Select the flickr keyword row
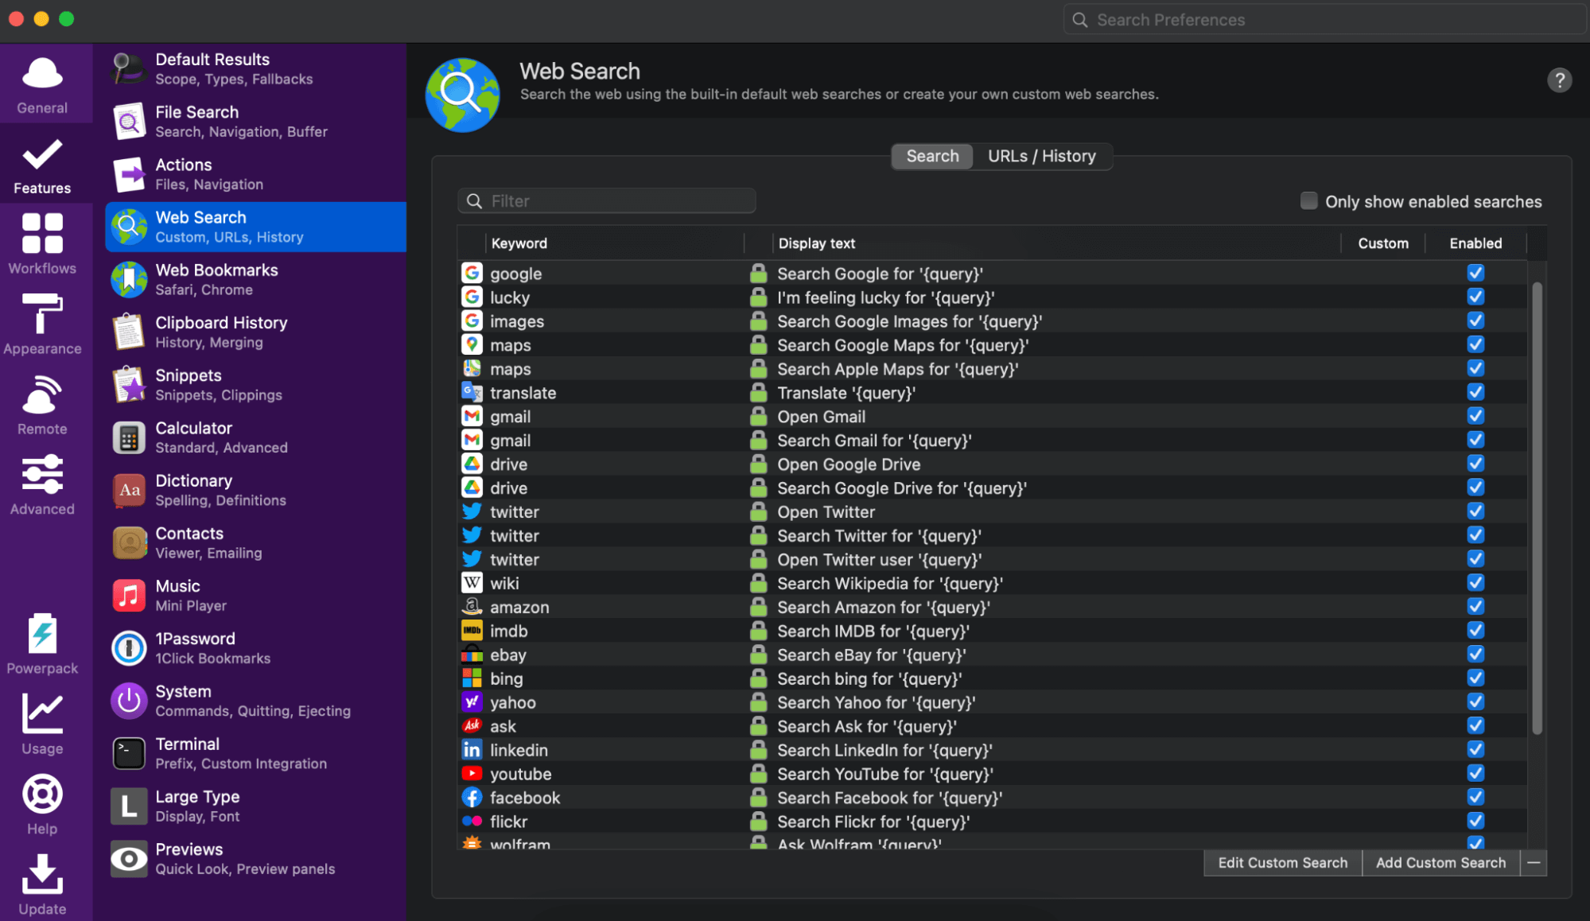The width and height of the screenshot is (1590, 921). point(992,822)
